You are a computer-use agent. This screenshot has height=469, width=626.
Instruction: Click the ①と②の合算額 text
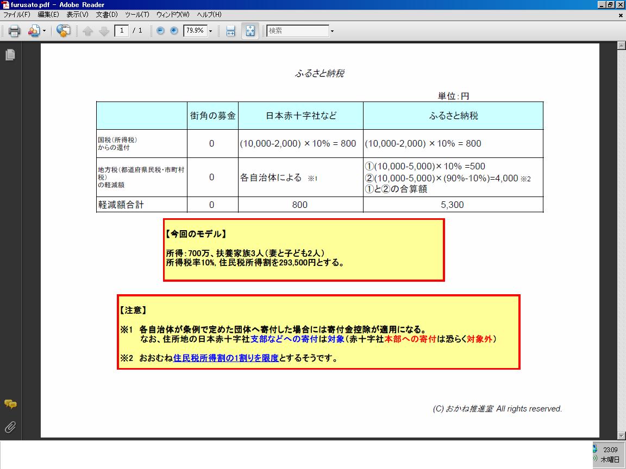tap(396, 189)
